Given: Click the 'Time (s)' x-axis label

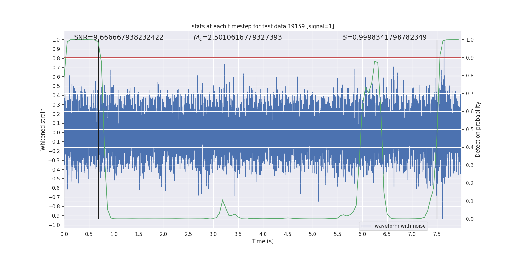Looking at the screenshot, I should pos(263,241).
